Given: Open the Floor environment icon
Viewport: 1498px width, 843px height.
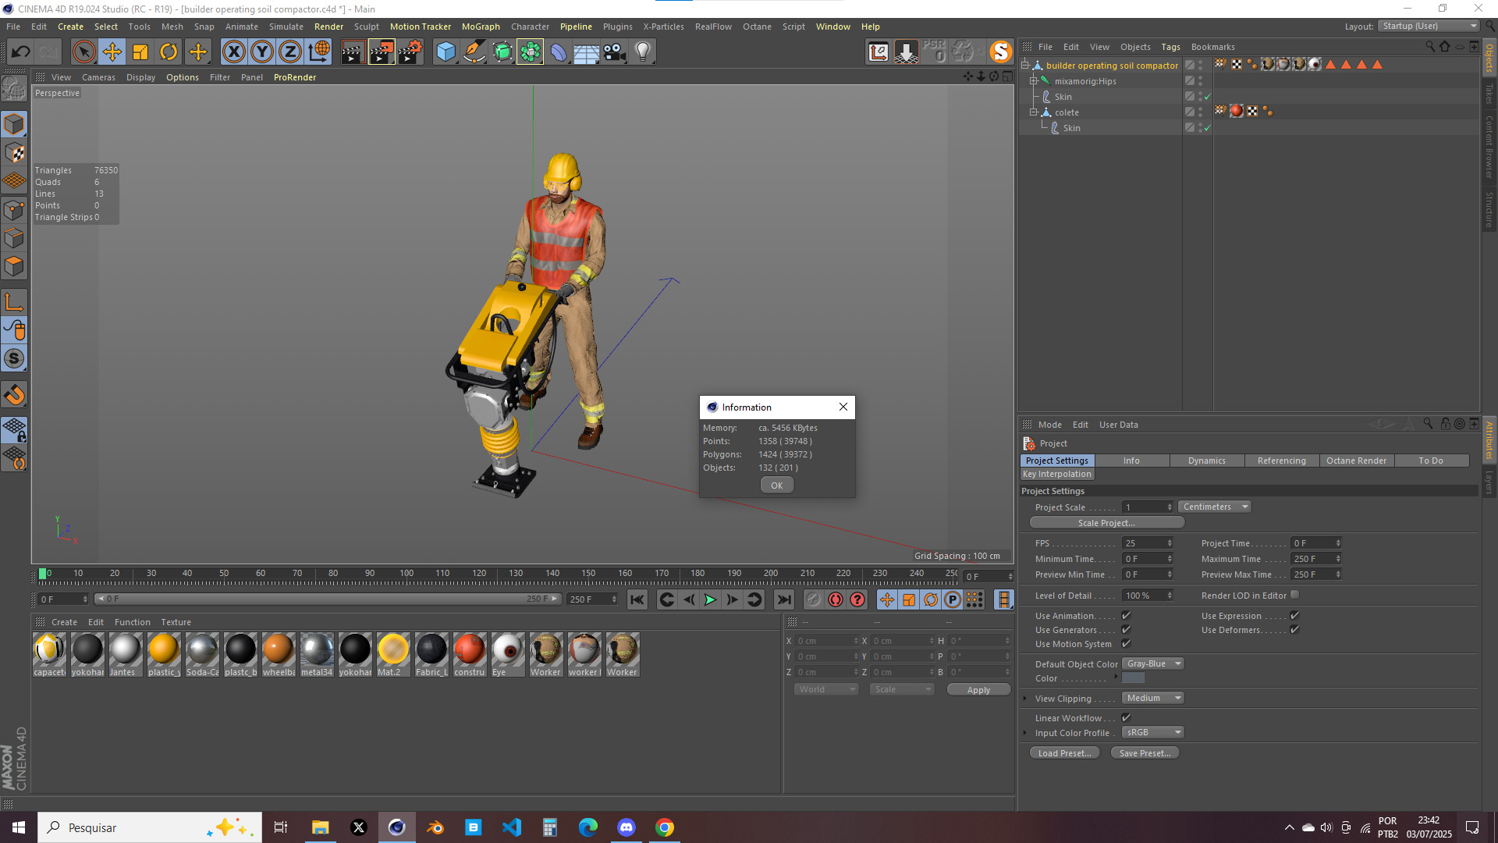Looking at the screenshot, I should click(x=586, y=52).
